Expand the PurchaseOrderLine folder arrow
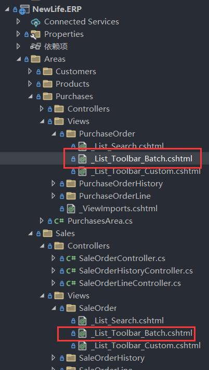Image resolution: width=209 pixels, height=370 pixels. click(54, 196)
